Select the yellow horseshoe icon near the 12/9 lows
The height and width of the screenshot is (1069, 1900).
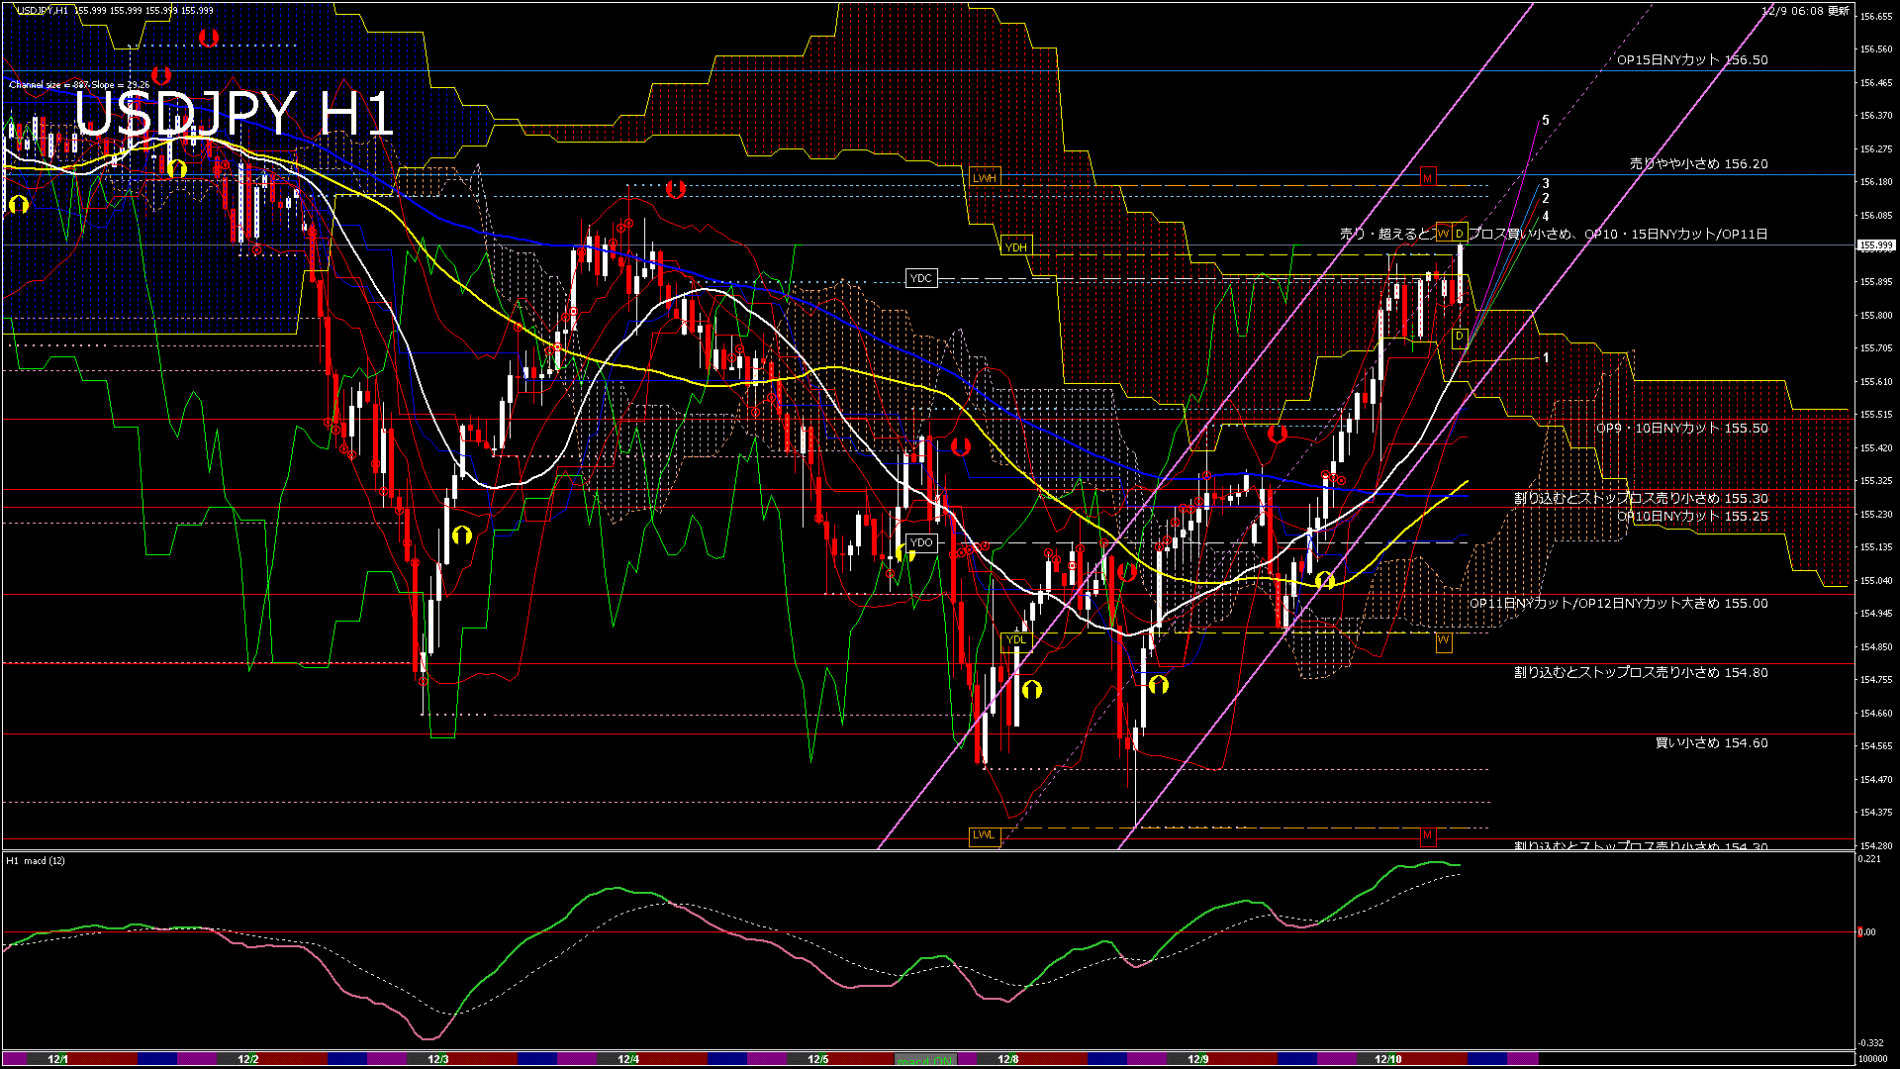(x=1158, y=683)
